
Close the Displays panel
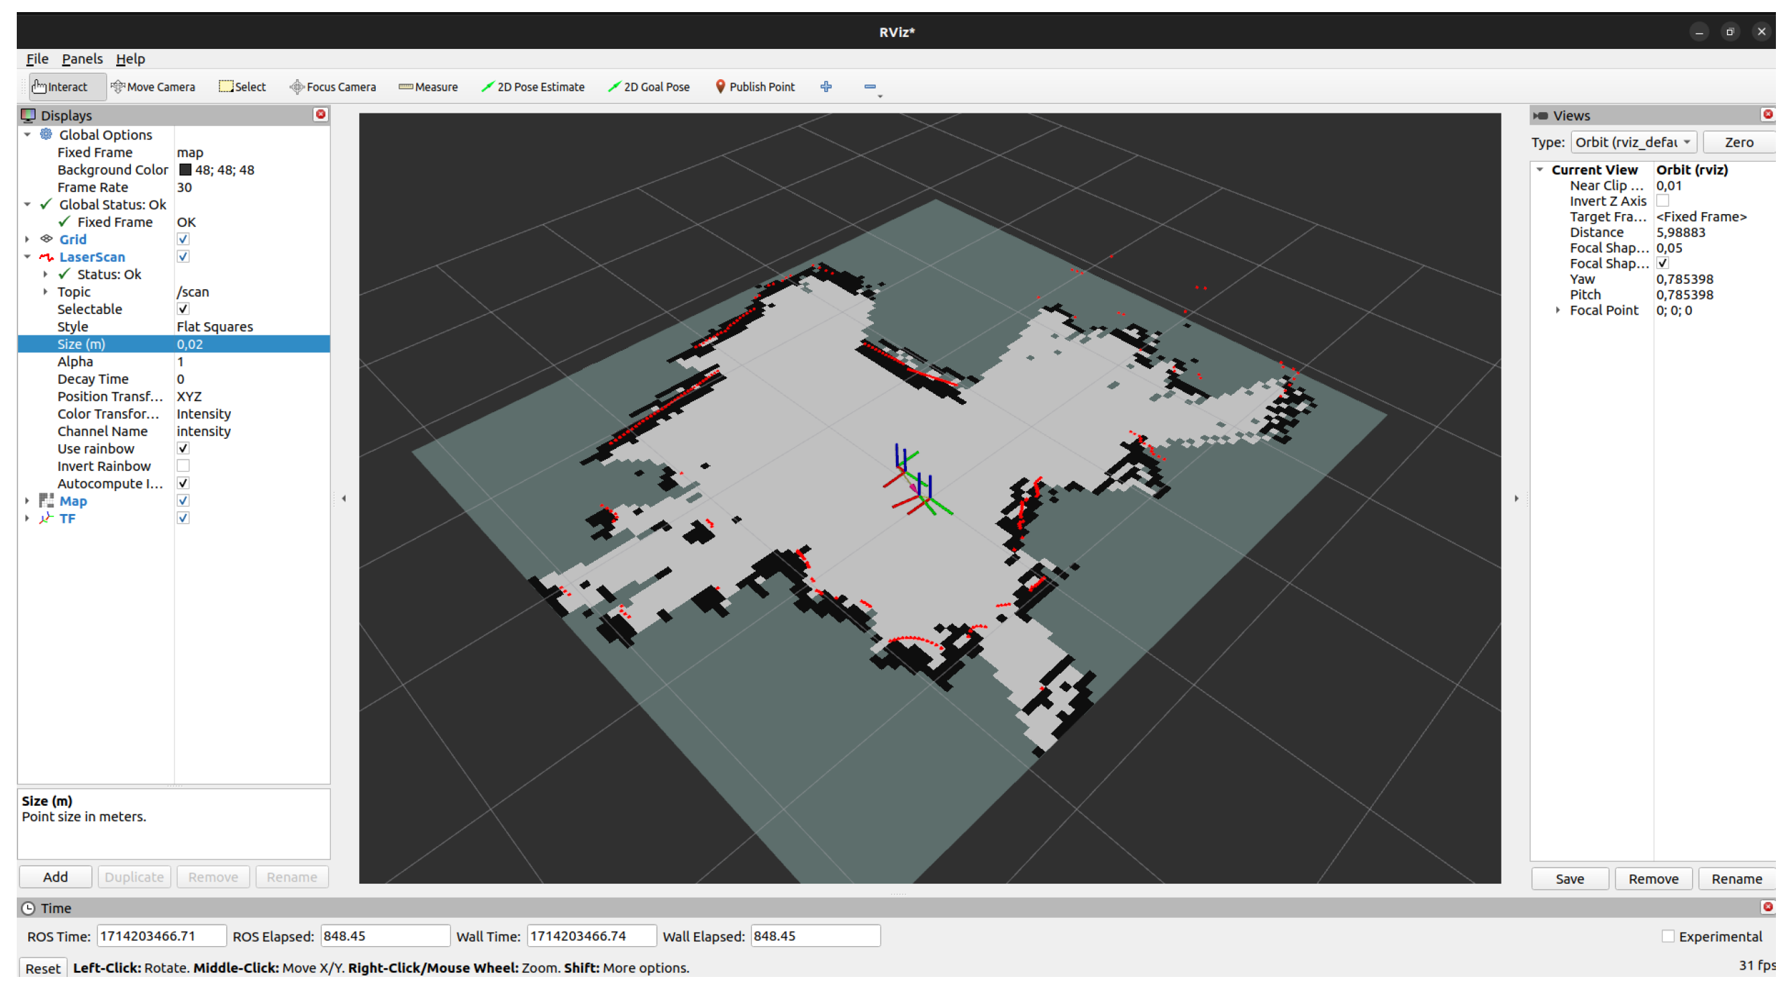pyautogui.click(x=320, y=114)
